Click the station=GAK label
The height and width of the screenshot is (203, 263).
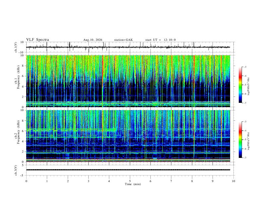(124, 40)
